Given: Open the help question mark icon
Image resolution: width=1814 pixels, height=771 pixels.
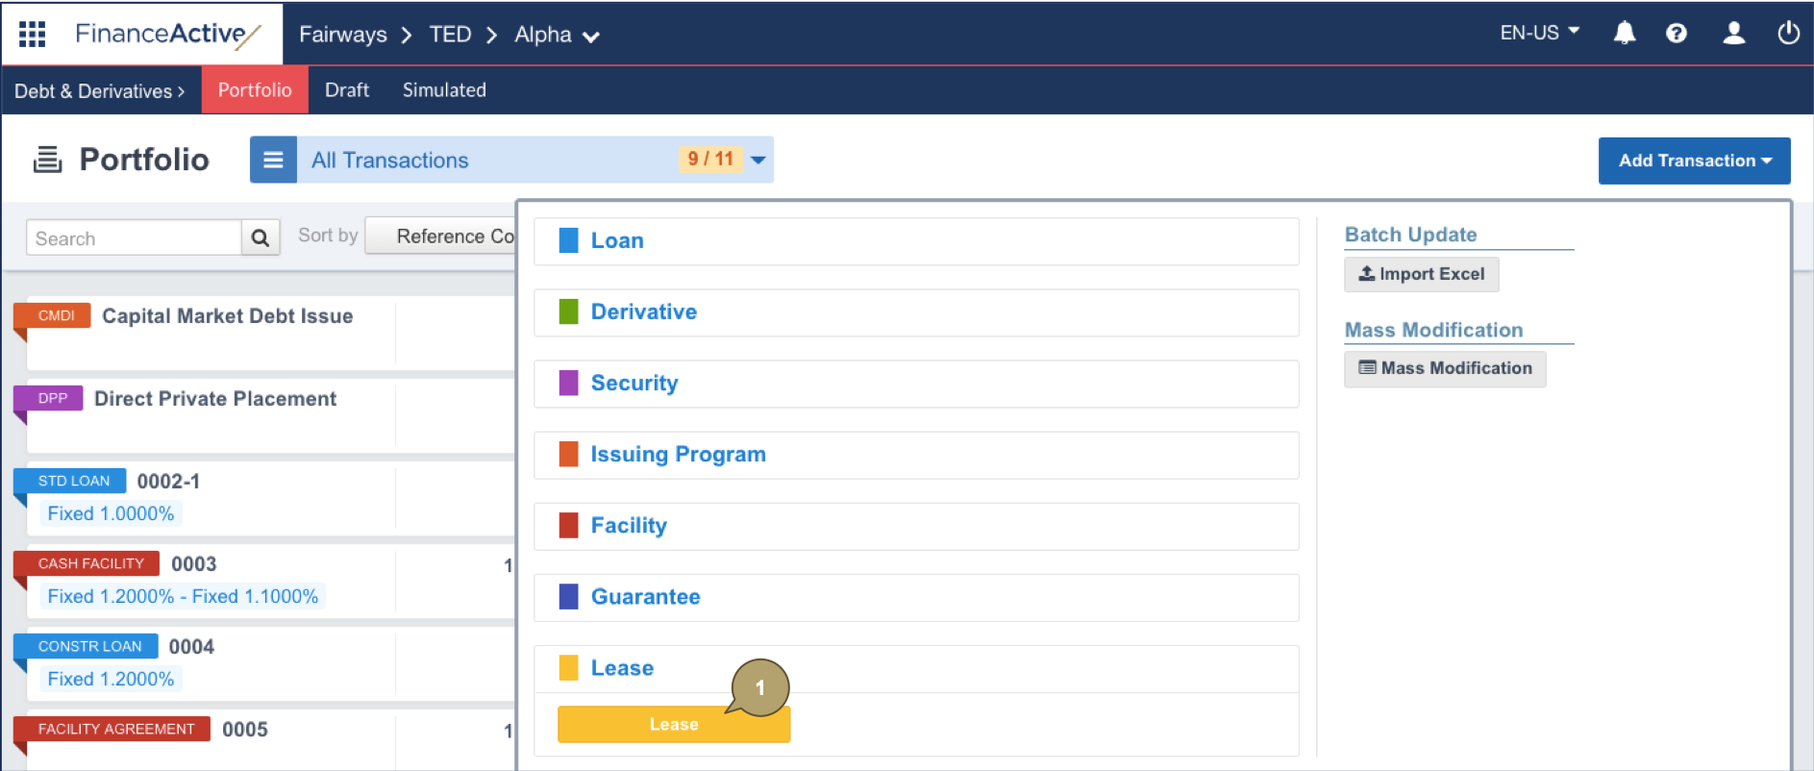Looking at the screenshot, I should point(1677,34).
